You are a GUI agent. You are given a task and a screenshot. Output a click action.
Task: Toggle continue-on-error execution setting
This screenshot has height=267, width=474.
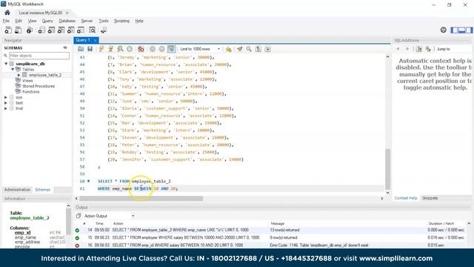141,49
